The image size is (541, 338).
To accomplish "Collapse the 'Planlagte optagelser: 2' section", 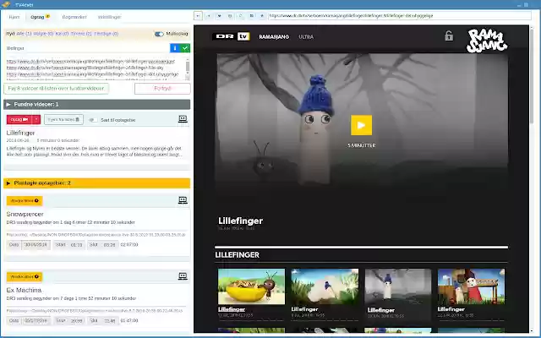I will [x=96, y=183].
